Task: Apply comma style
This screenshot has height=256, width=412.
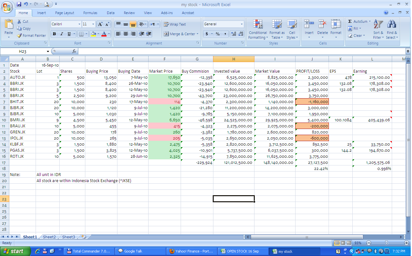Action: 225,34
